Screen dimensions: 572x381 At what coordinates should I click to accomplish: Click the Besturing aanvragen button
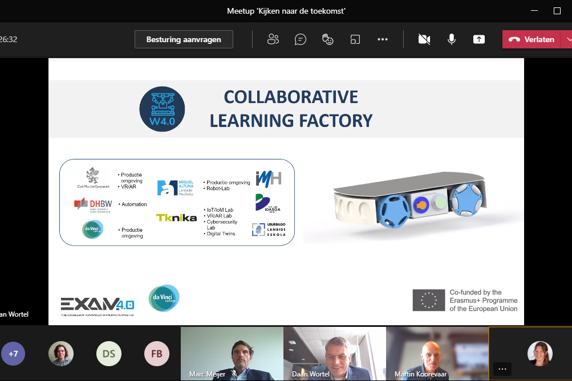(184, 39)
